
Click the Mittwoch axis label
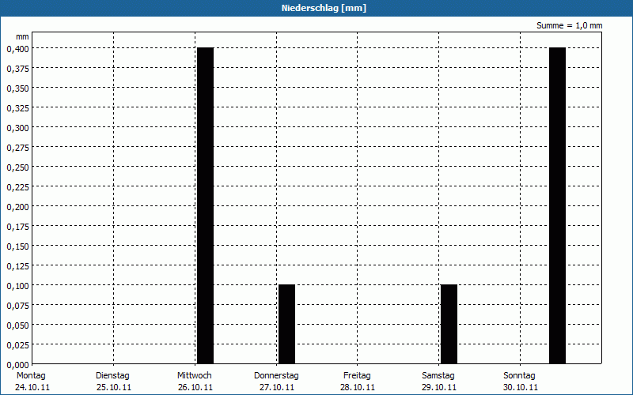click(x=194, y=375)
